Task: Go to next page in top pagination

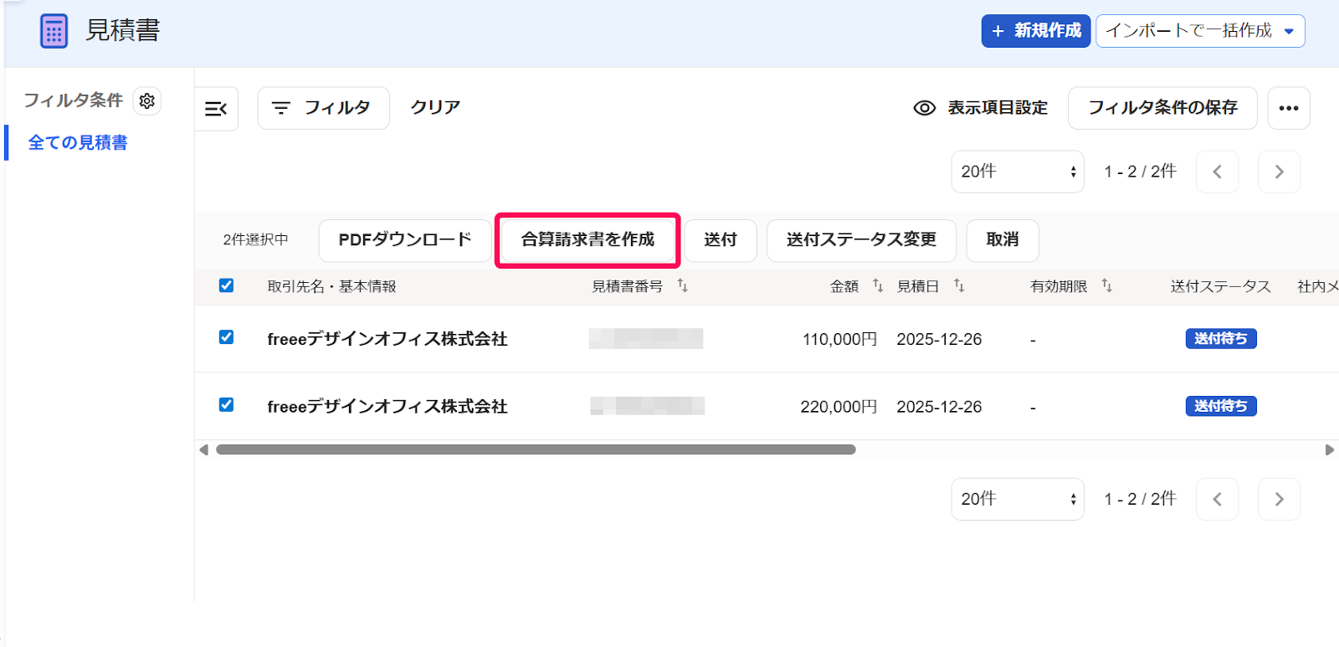Action: pyautogui.click(x=1279, y=172)
